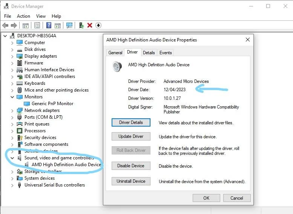Open the Help menu
293x214 pixels.
tap(56, 16)
